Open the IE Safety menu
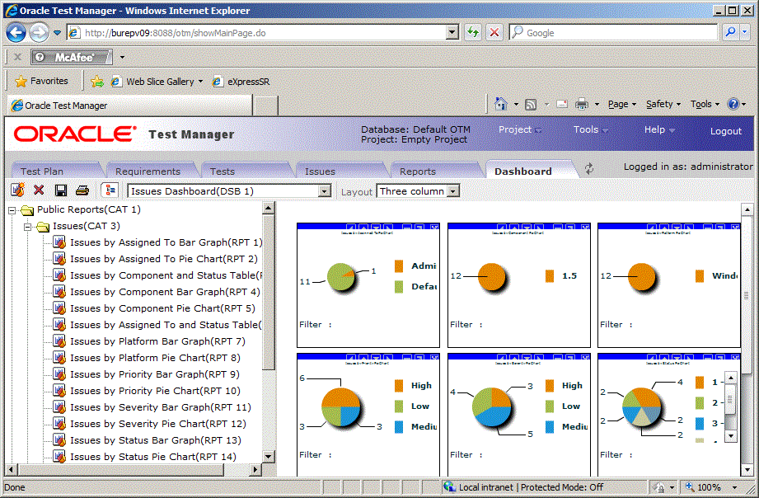759x498 pixels. [x=663, y=104]
